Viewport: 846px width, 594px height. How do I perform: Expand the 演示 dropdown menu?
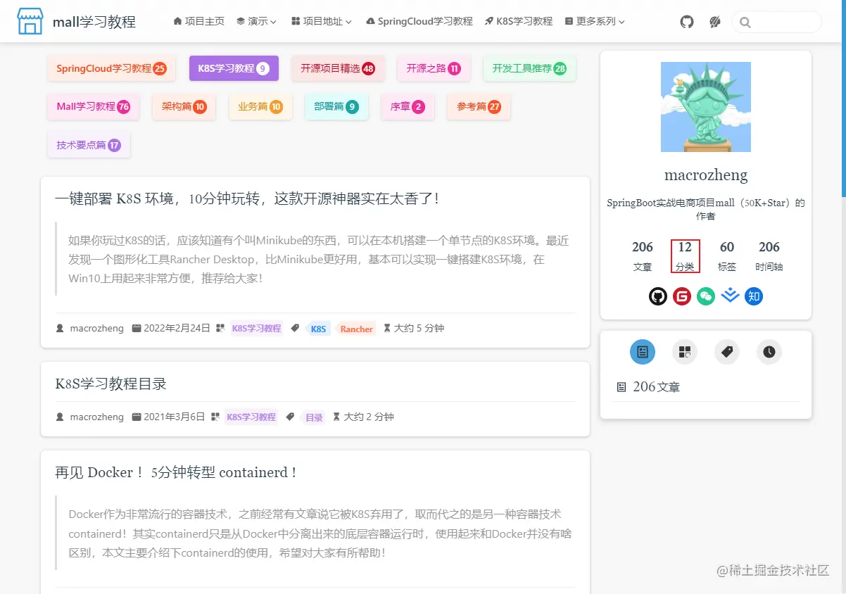256,22
